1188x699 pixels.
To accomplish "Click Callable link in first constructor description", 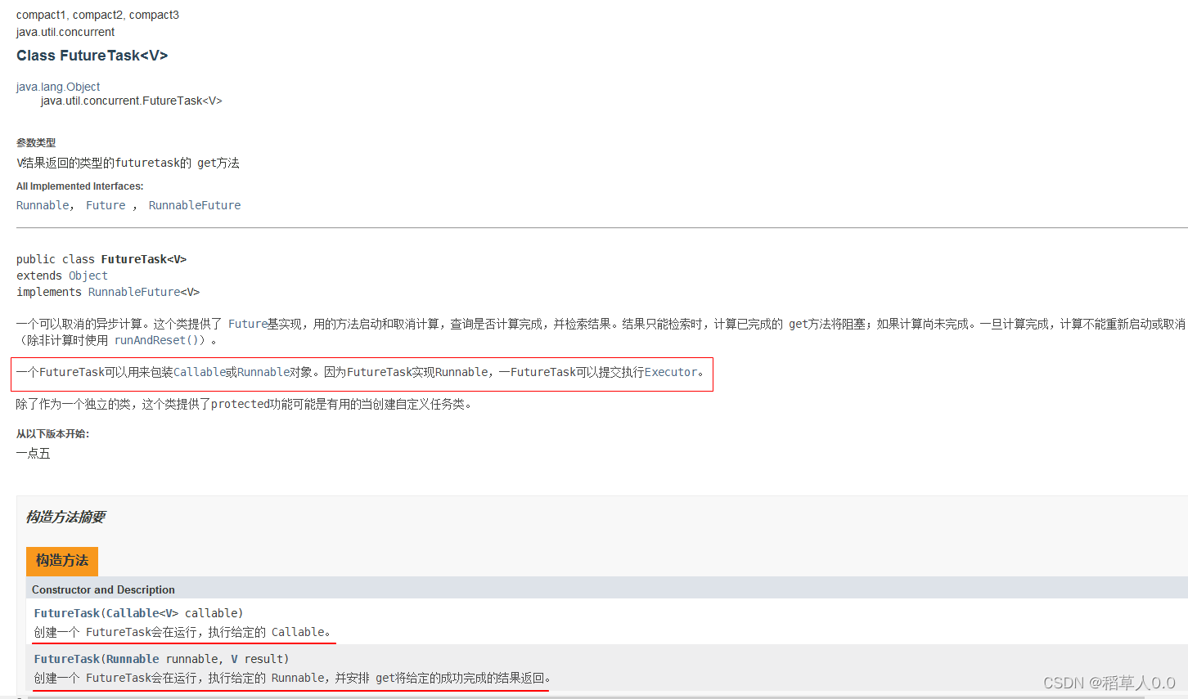I will (x=298, y=632).
